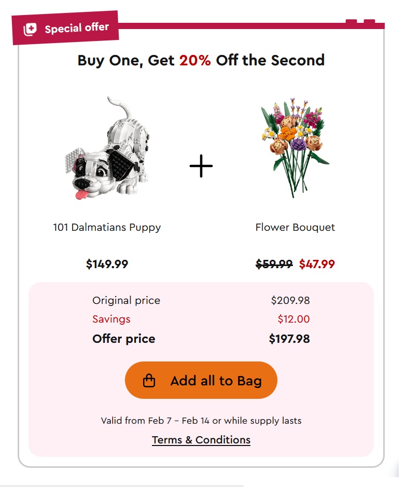Click the red 20% in the headline
The height and width of the screenshot is (487, 406).
pyautogui.click(x=195, y=60)
